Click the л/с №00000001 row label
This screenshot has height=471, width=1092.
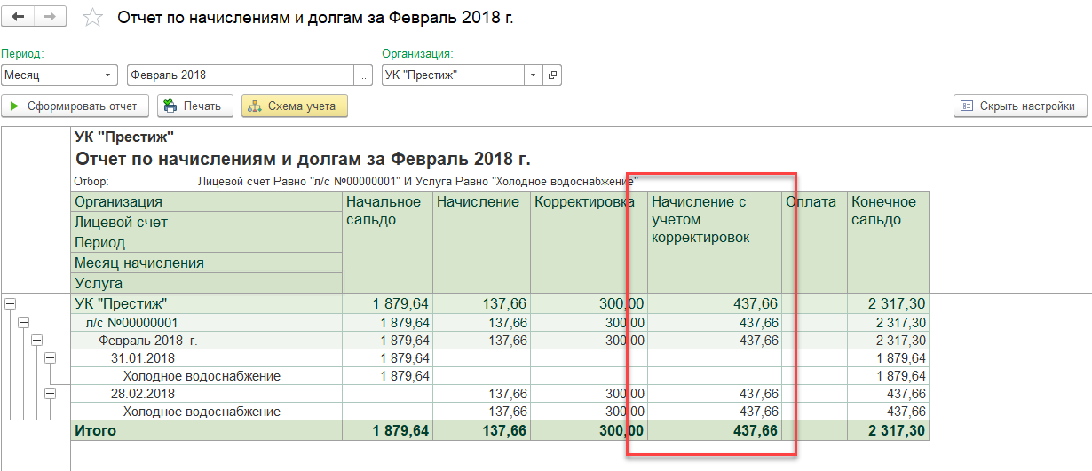(x=131, y=323)
